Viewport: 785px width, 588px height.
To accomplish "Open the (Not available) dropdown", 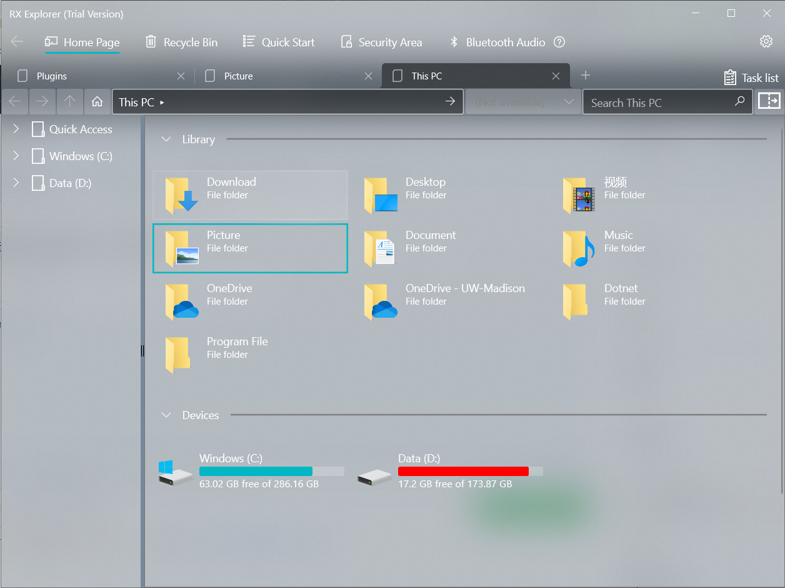I will (522, 101).
